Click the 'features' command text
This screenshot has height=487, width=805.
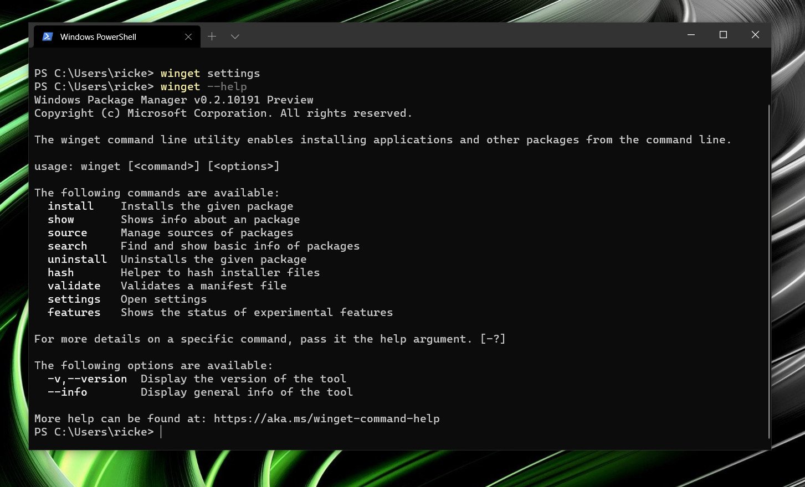coord(74,312)
